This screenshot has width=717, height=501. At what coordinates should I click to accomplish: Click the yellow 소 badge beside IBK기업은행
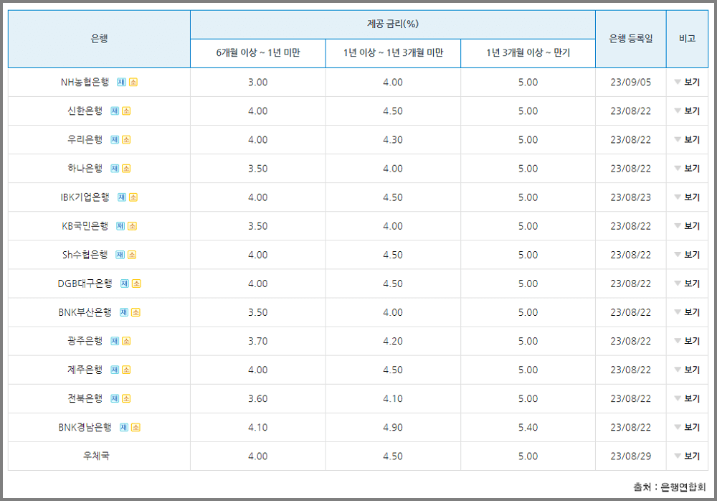(x=133, y=197)
